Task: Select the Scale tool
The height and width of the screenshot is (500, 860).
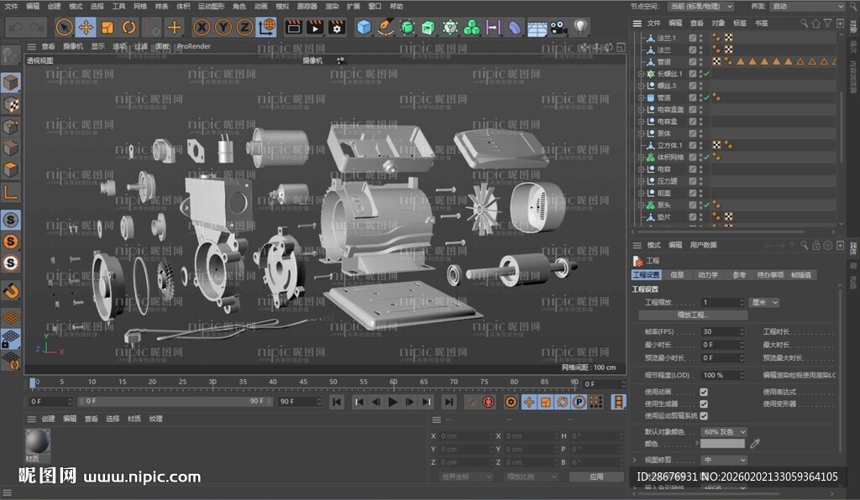Action: pos(107,27)
